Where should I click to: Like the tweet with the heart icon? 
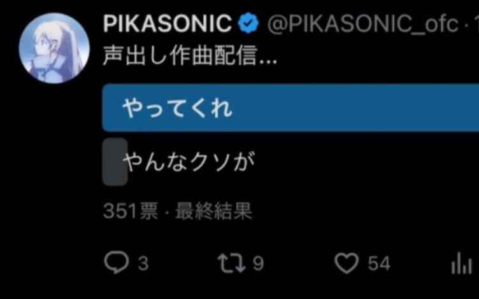[347, 263]
